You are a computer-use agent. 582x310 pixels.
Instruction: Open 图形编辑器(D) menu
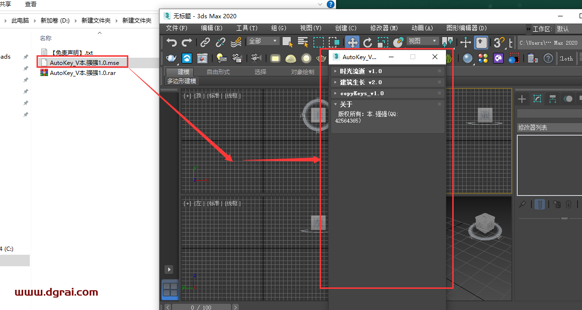(466, 28)
